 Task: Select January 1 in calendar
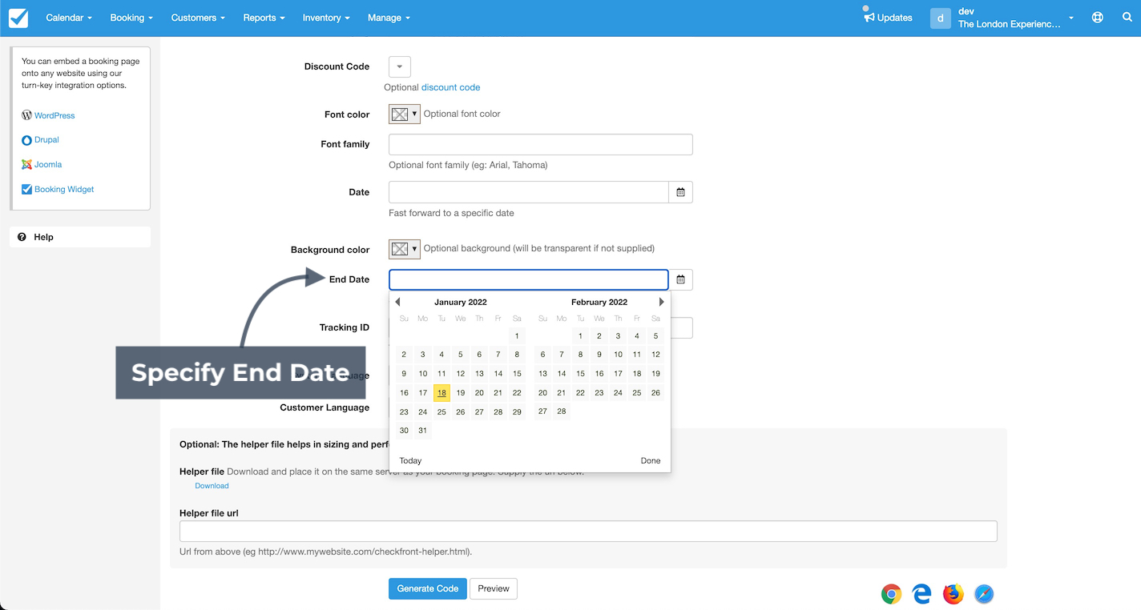[517, 336]
